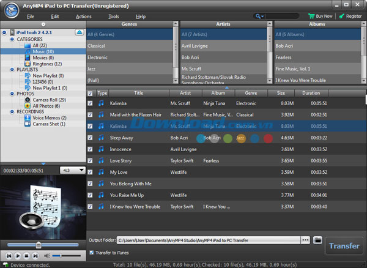Click the previous track icon
The image size is (367, 268).
pyautogui.click(x=9, y=255)
